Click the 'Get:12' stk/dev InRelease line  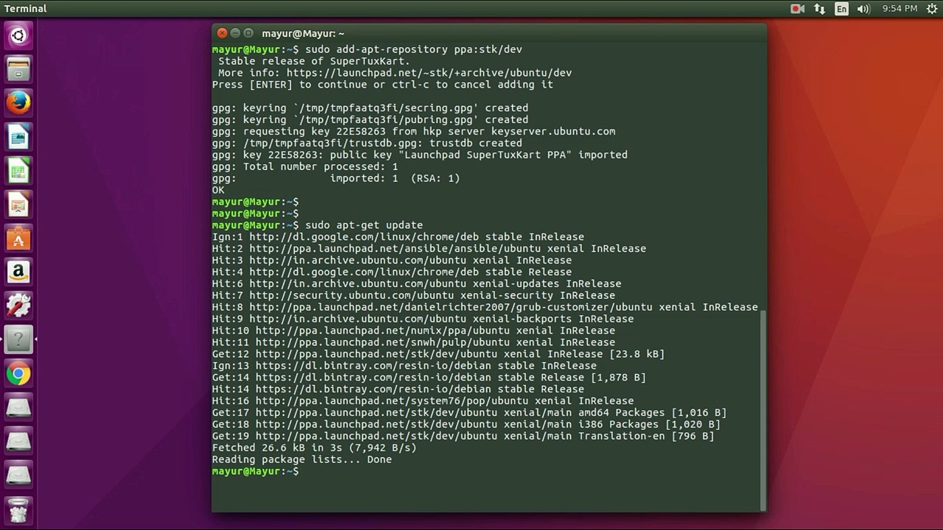click(438, 355)
